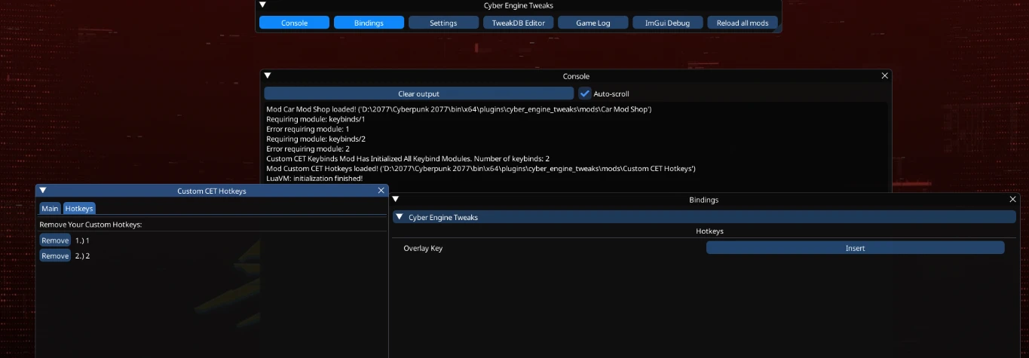Collapse the Cyber Engine Tweaks bindings header

click(704, 217)
